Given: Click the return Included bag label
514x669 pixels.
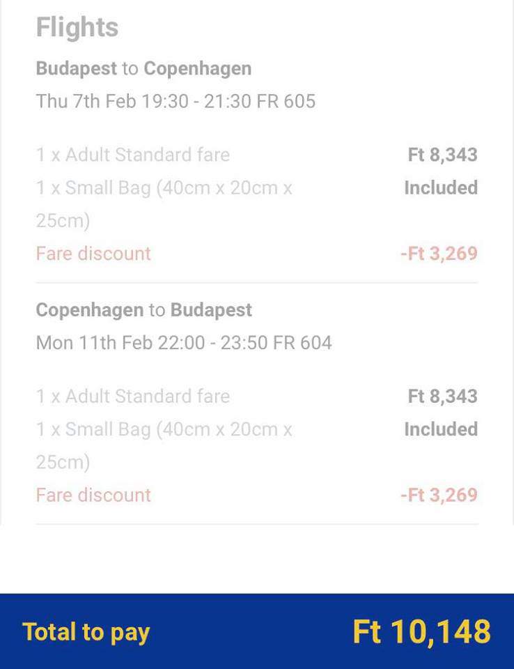Looking at the screenshot, I should (441, 429).
